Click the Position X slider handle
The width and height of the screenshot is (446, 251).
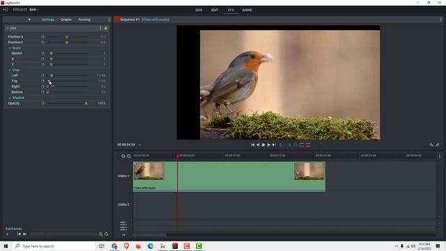(67, 37)
